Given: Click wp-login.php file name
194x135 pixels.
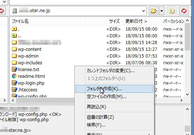Looking at the screenshot, I should (31, 83).
